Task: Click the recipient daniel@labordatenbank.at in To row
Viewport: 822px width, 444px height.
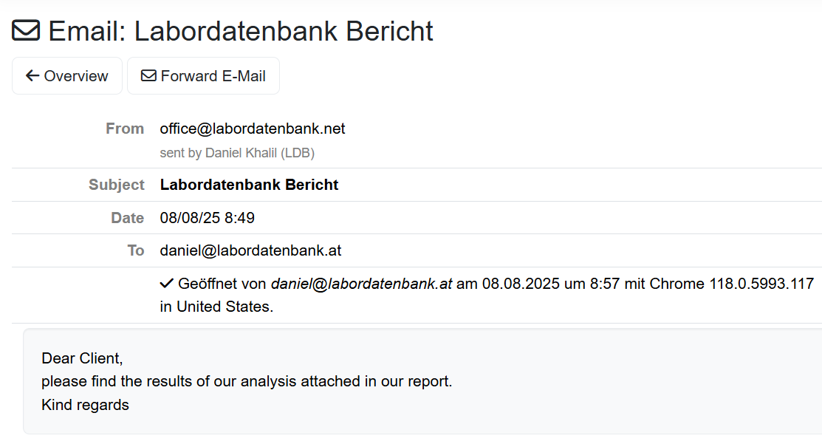Action: click(x=250, y=250)
